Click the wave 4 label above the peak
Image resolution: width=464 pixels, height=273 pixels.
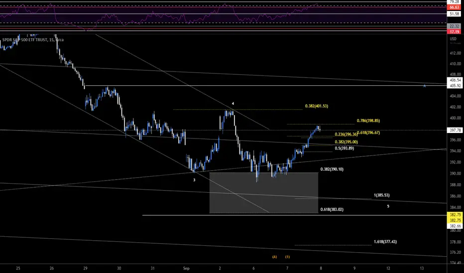(x=233, y=104)
